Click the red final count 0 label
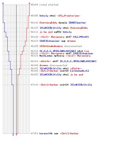The image size is (131, 145). (16, 135)
